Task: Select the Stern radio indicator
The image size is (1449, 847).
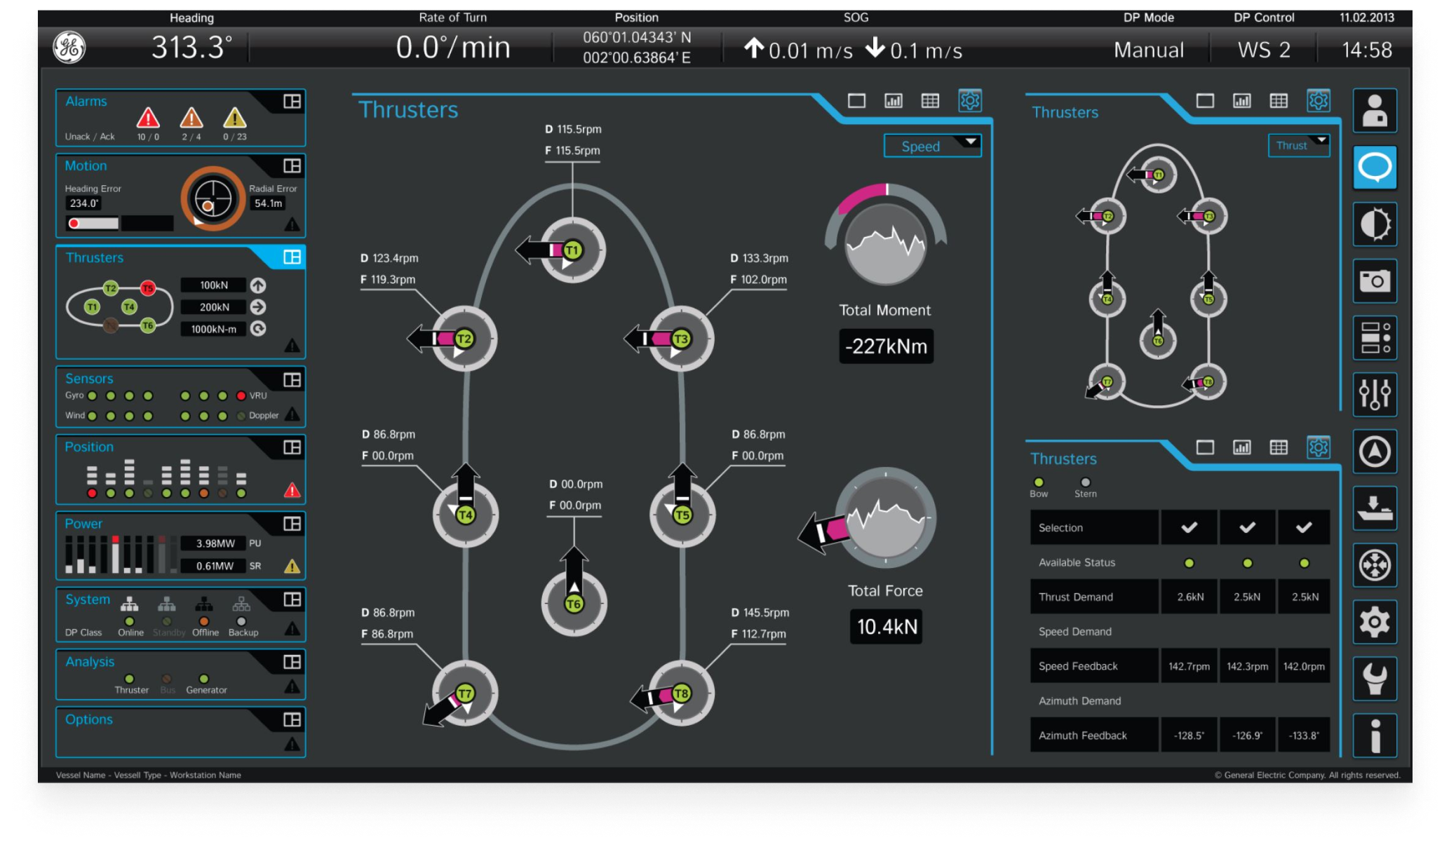Action: coord(1086,482)
